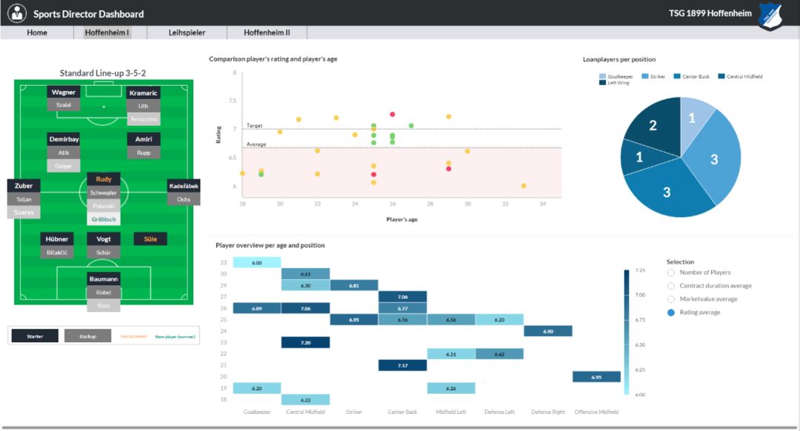800x431 pixels.
Task: Click the 6.62 Defense Left heatmap cell
Action: pos(499,354)
